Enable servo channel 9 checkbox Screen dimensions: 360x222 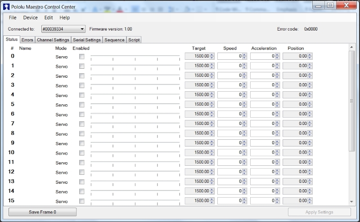tap(82, 143)
